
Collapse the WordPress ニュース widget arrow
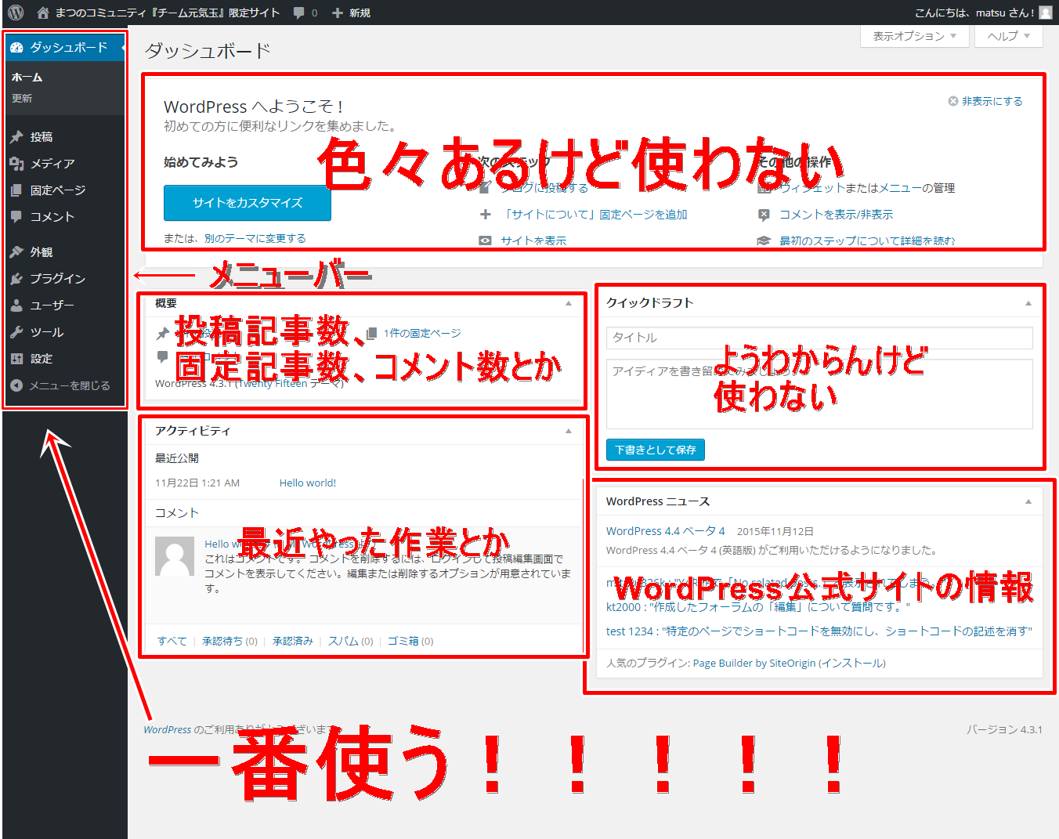pos(1028,501)
